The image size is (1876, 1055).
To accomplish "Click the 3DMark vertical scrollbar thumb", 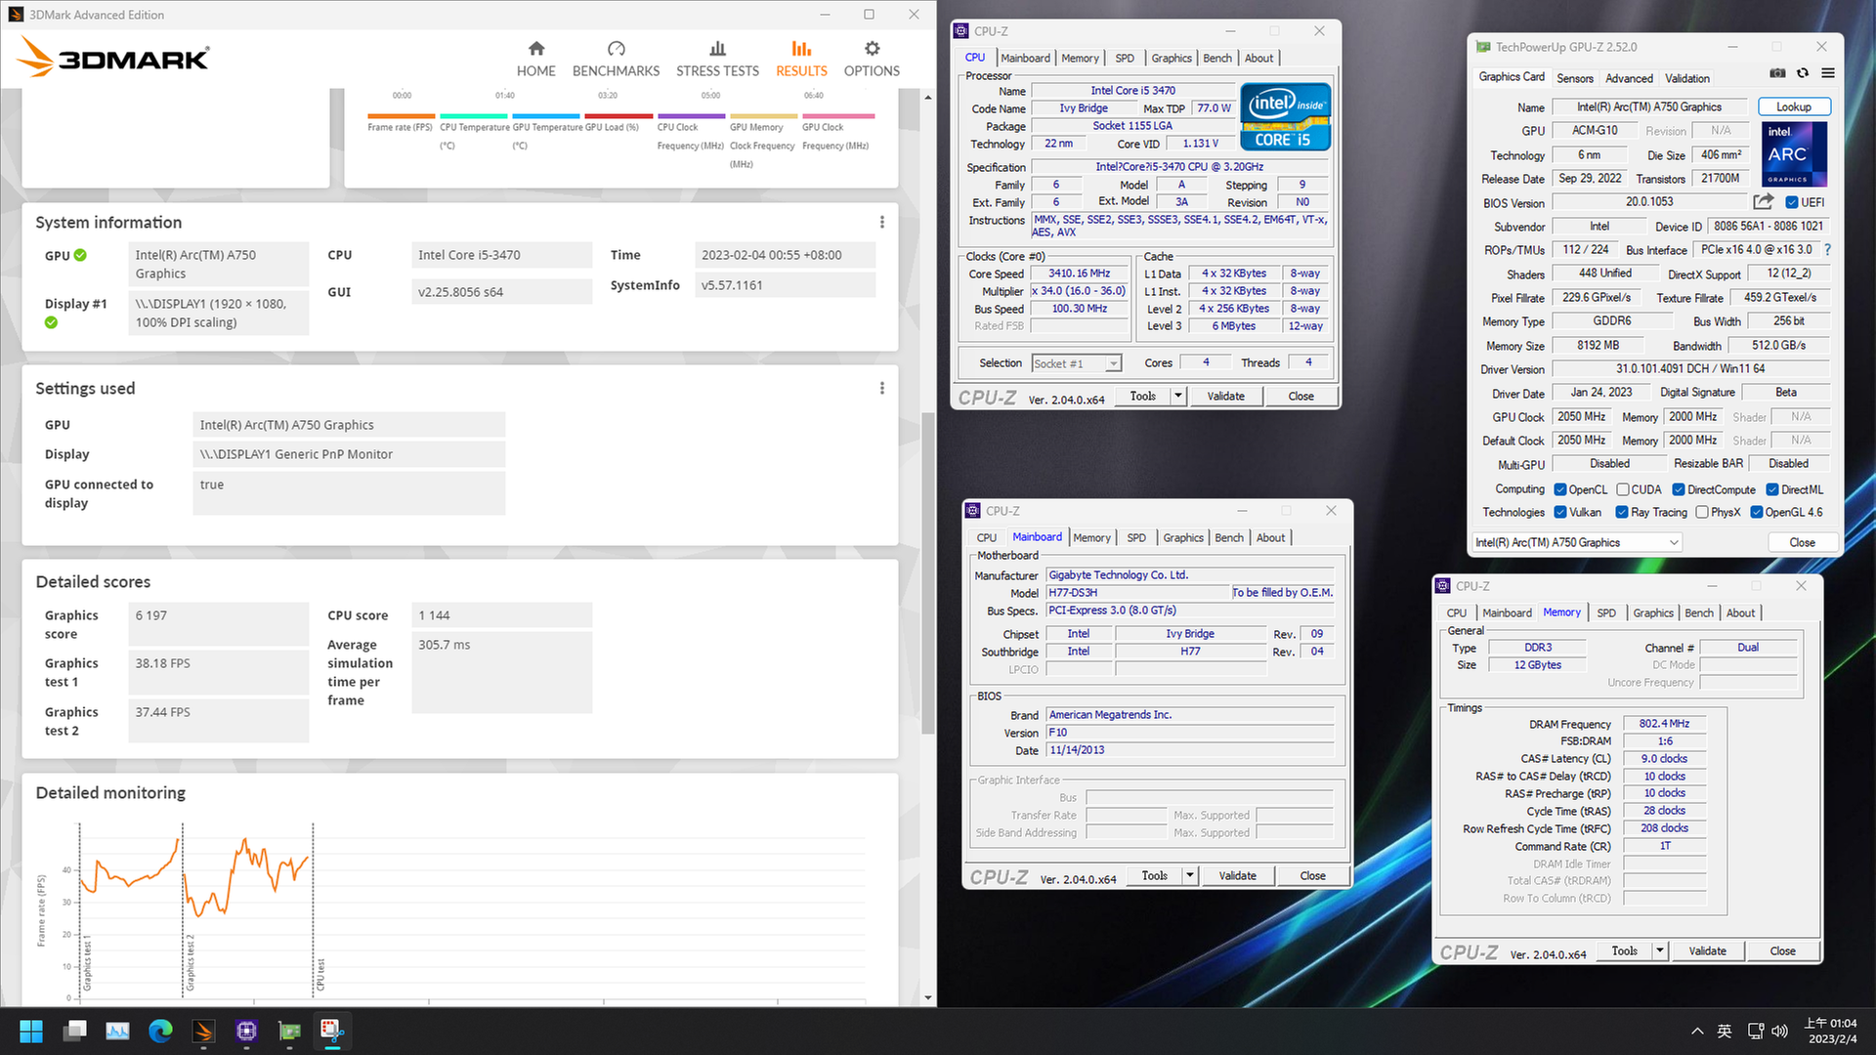I will pyautogui.click(x=928, y=572).
